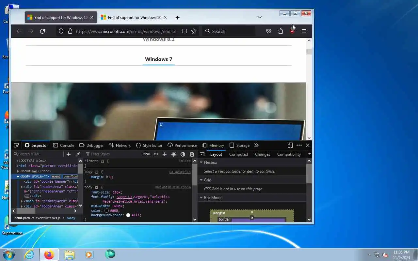The height and width of the screenshot is (261, 418).
Task: Collapse the Flexbox section
Action: (201, 162)
